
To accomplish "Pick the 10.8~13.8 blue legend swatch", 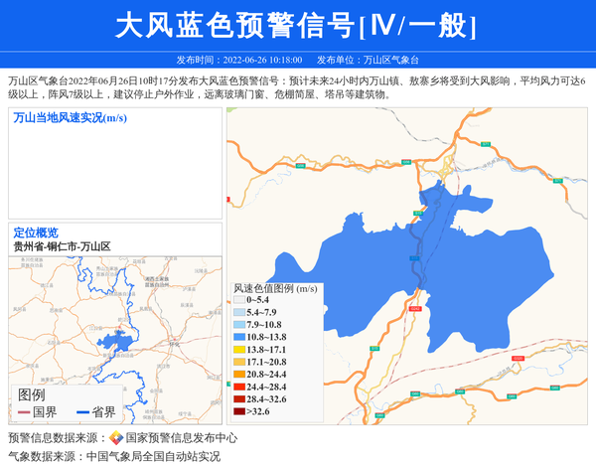I will coord(238,337).
